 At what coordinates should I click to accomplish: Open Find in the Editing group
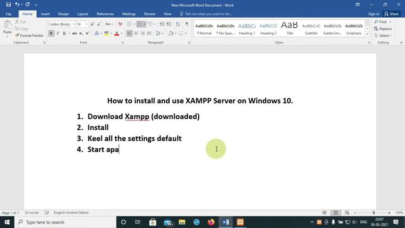pyautogui.click(x=380, y=22)
